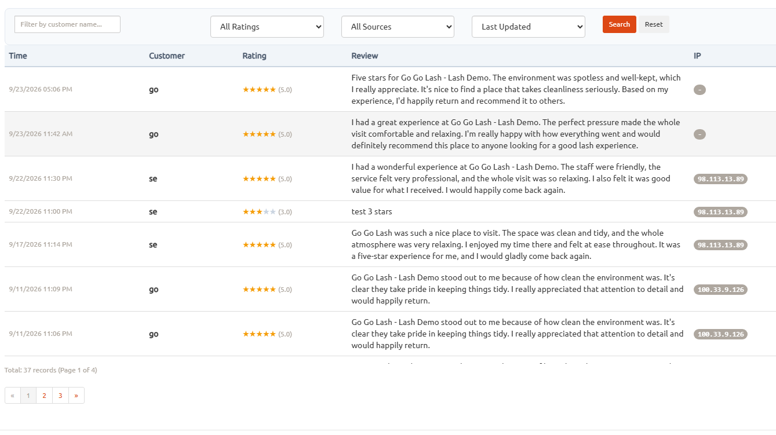Click the 'perfect pressure' review text
This screenshot has height=435, width=776.
point(516,134)
